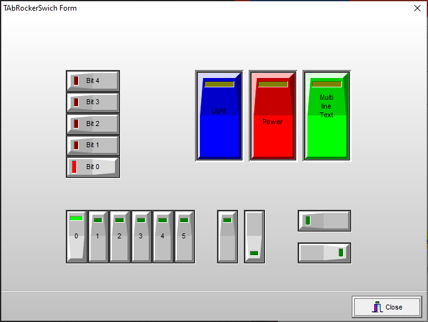Flip the red Power rocker switch
428x322 pixels.
coord(273,115)
